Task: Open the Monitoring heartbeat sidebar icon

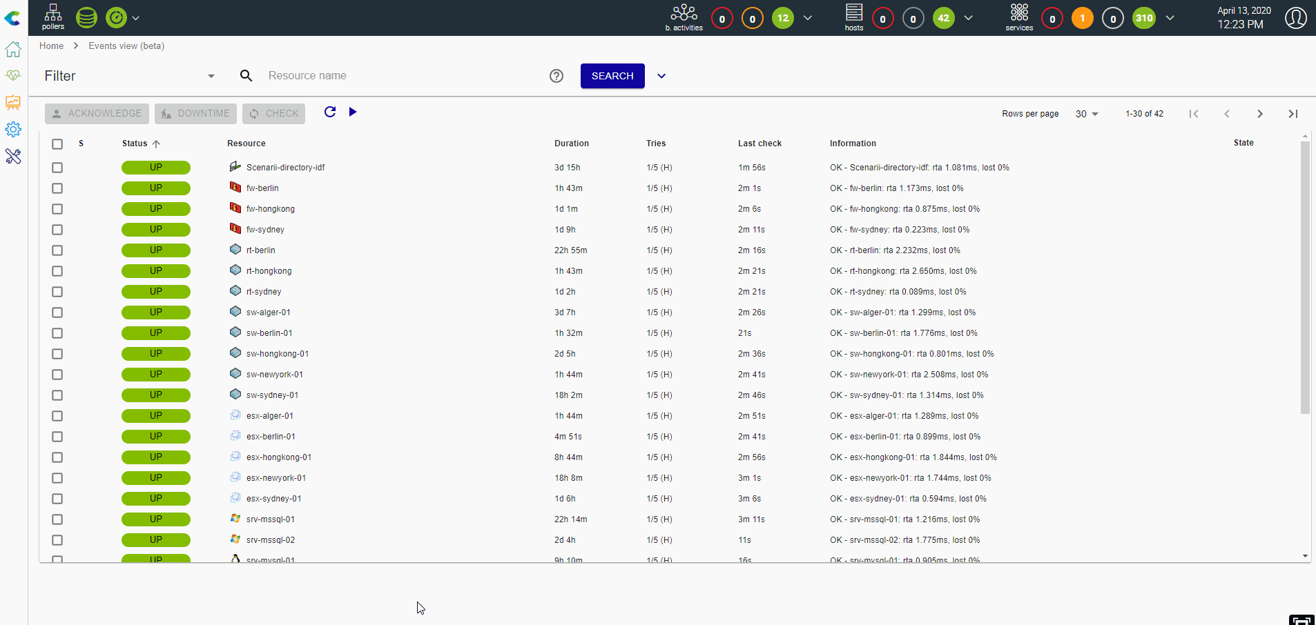Action: point(13,75)
